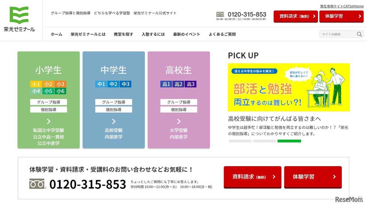Image resolution: width=367 pixels, height=206 pixels.
Task: Expand the 中学生 section chevron
Action: [114, 121]
